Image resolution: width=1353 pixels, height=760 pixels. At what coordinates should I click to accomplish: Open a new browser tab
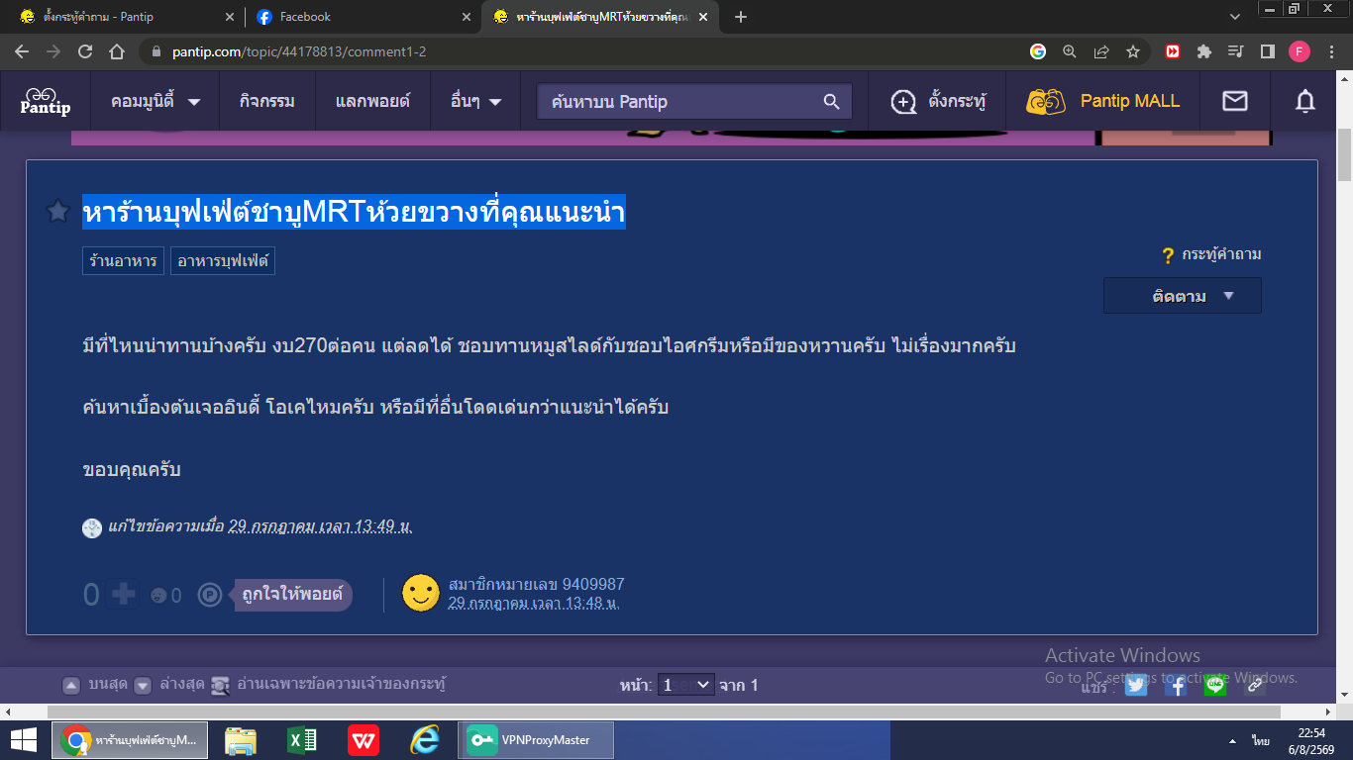coord(741,17)
